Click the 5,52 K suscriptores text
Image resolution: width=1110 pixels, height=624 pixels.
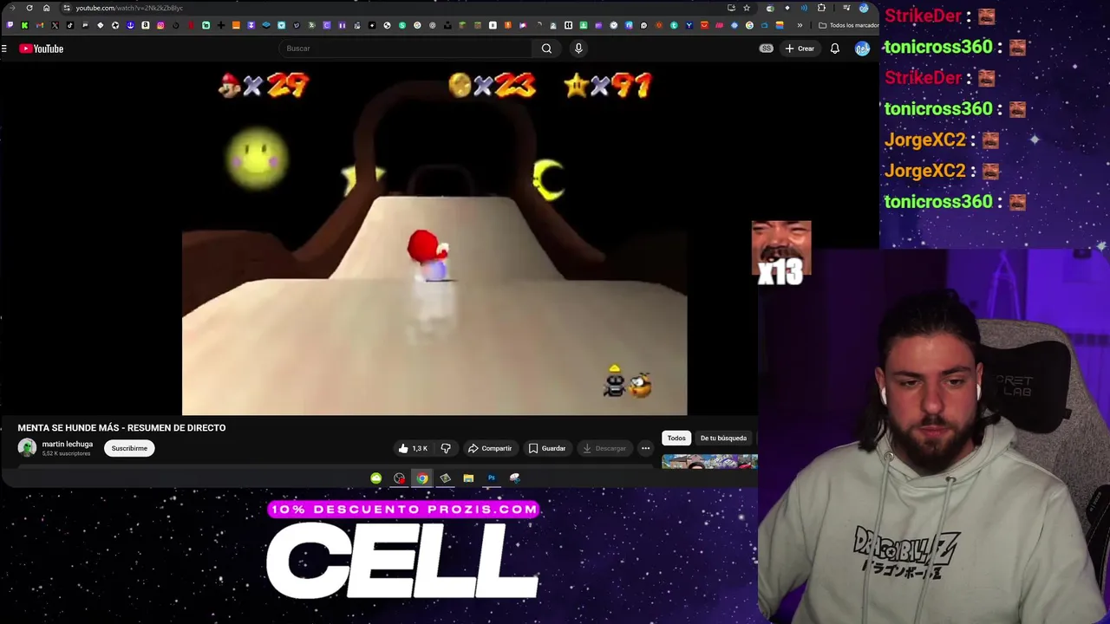point(66,453)
